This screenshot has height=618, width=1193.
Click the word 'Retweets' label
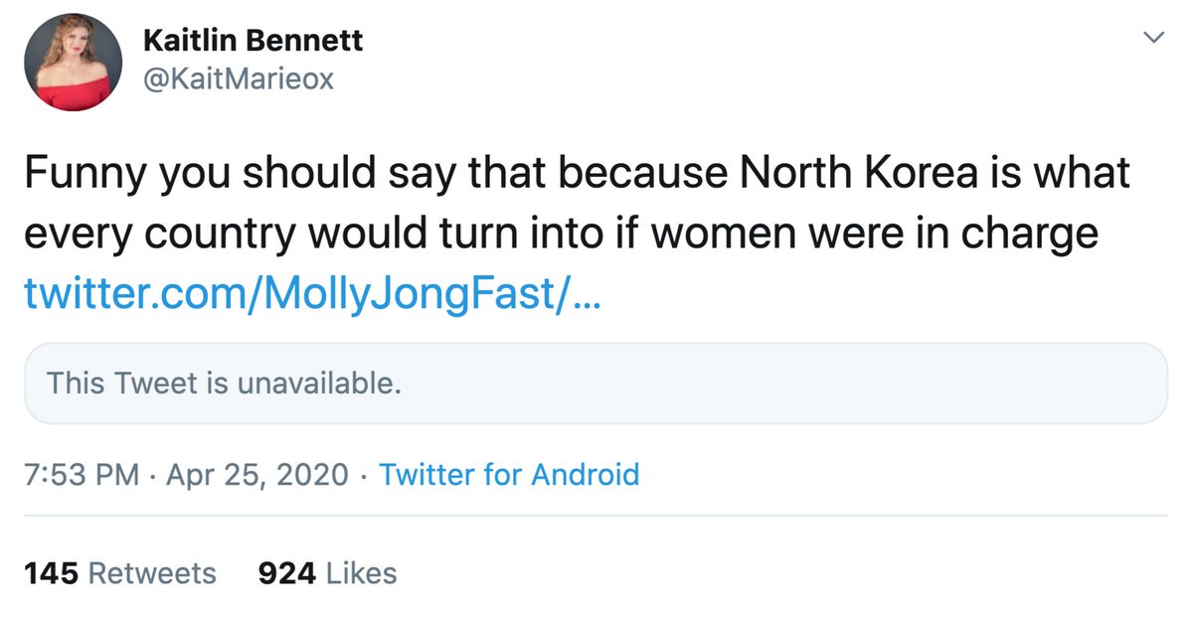[152, 573]
